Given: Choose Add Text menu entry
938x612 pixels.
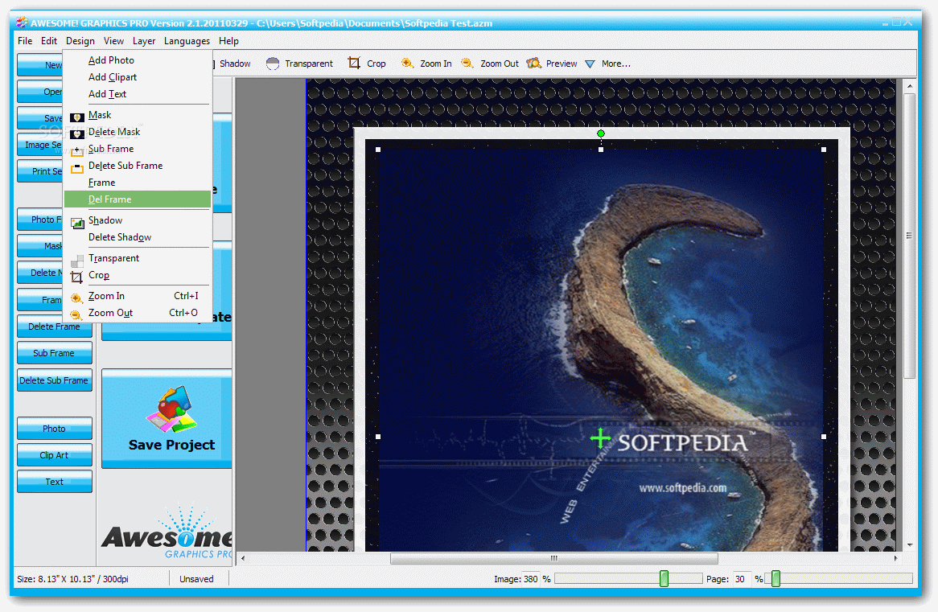Looking at the screenshot, I should pyautogui.click(x=138, y=94).
